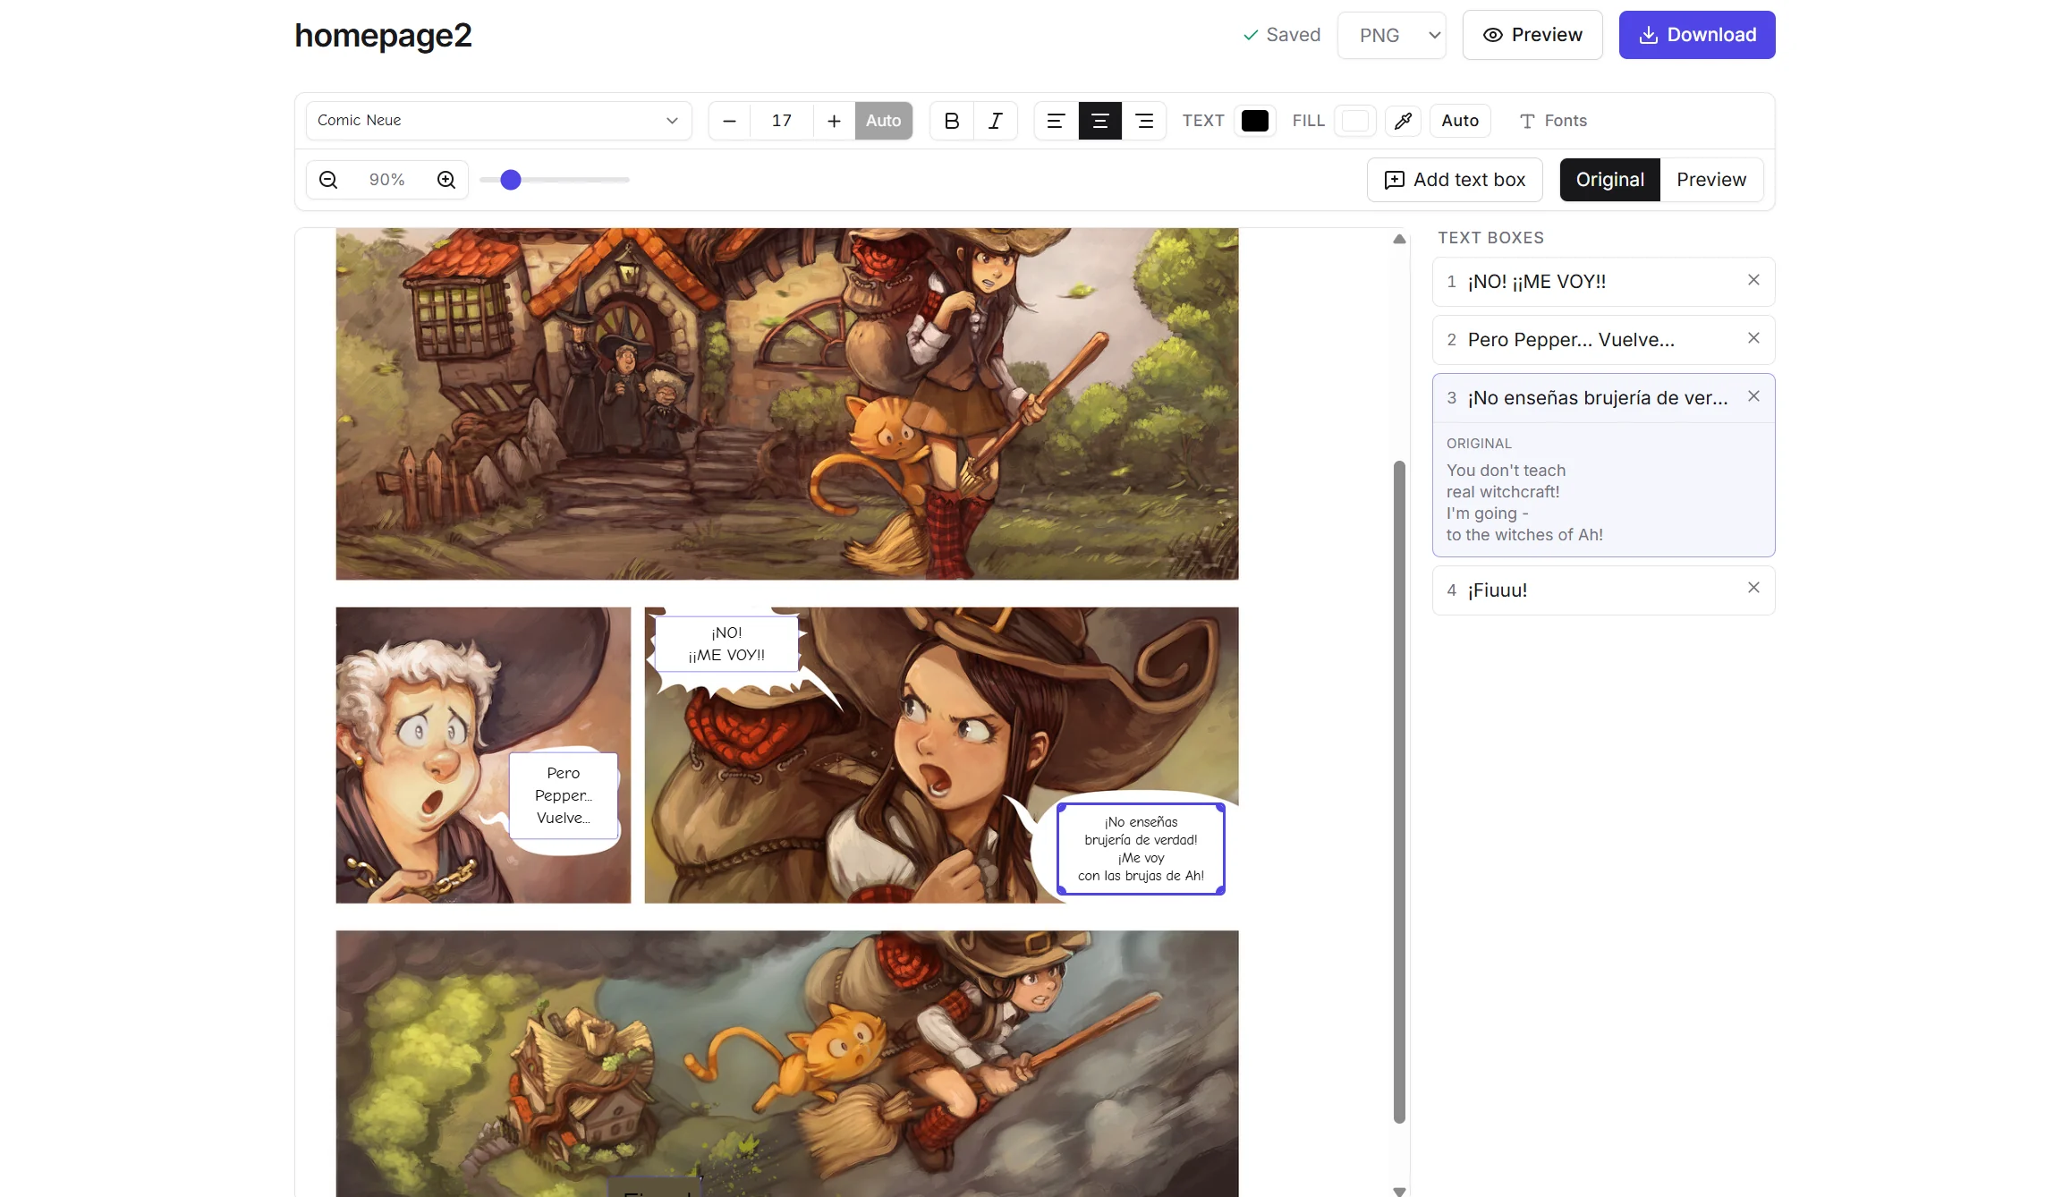2071x1197 pixels.
Task: Click the canvas scrollbar down arrow
Action: 1399,1191
